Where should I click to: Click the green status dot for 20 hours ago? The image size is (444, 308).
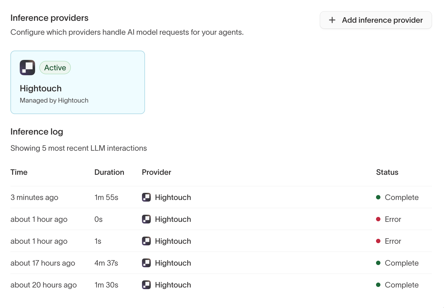378,285
